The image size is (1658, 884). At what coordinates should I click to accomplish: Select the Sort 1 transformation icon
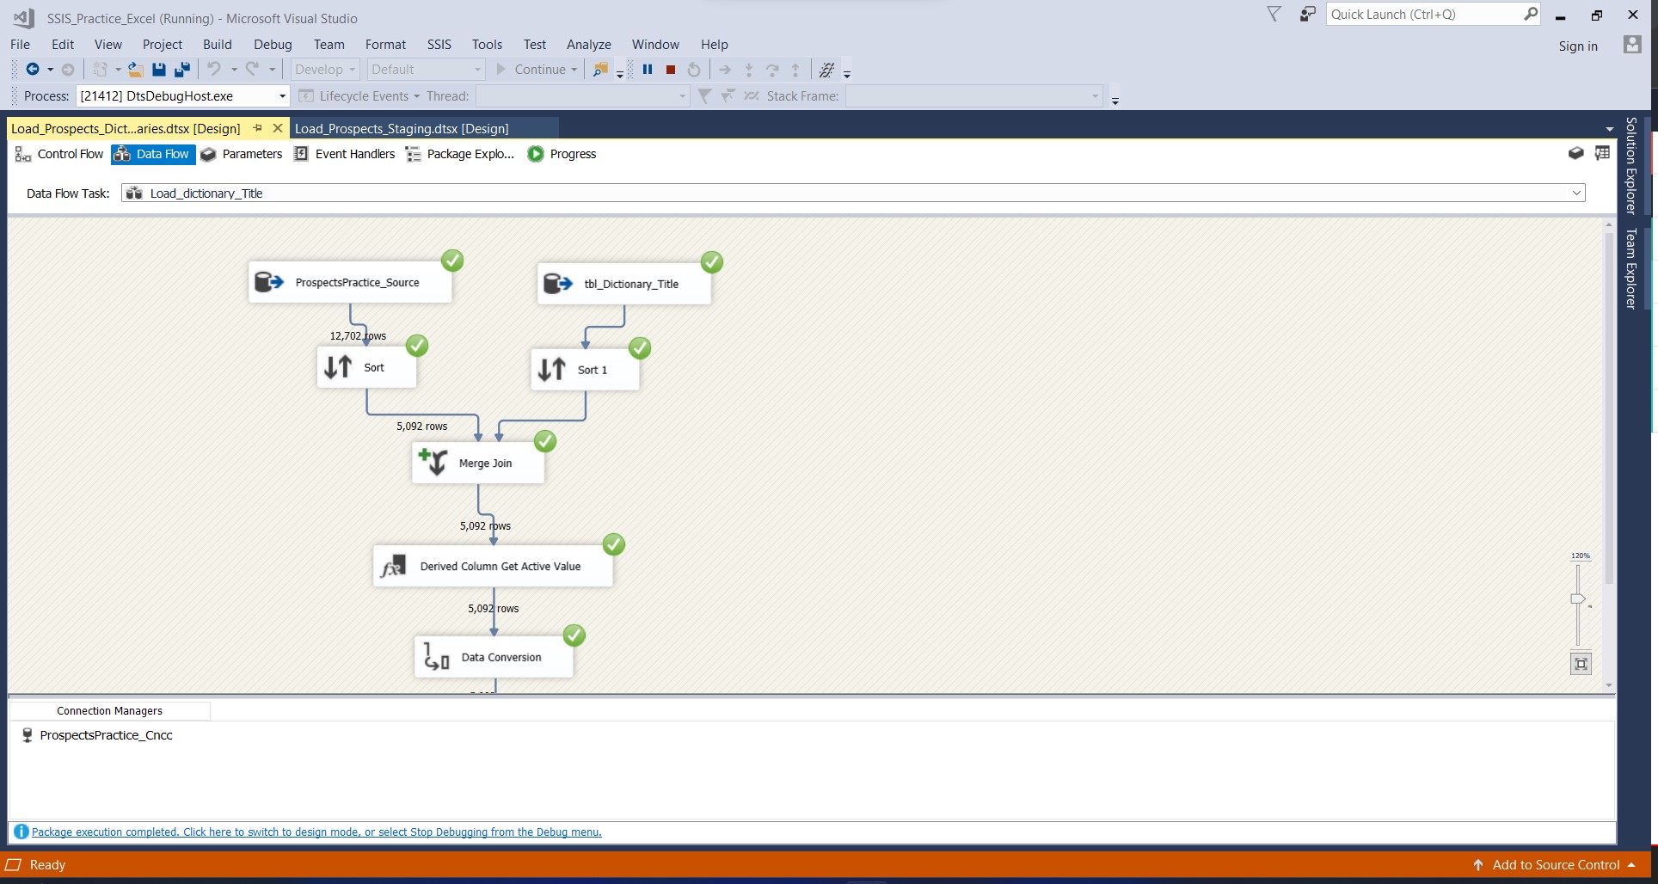pos(552,370)
